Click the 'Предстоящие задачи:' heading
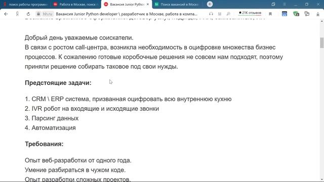This screenshot has width=324, height=182. click(58, 83)
